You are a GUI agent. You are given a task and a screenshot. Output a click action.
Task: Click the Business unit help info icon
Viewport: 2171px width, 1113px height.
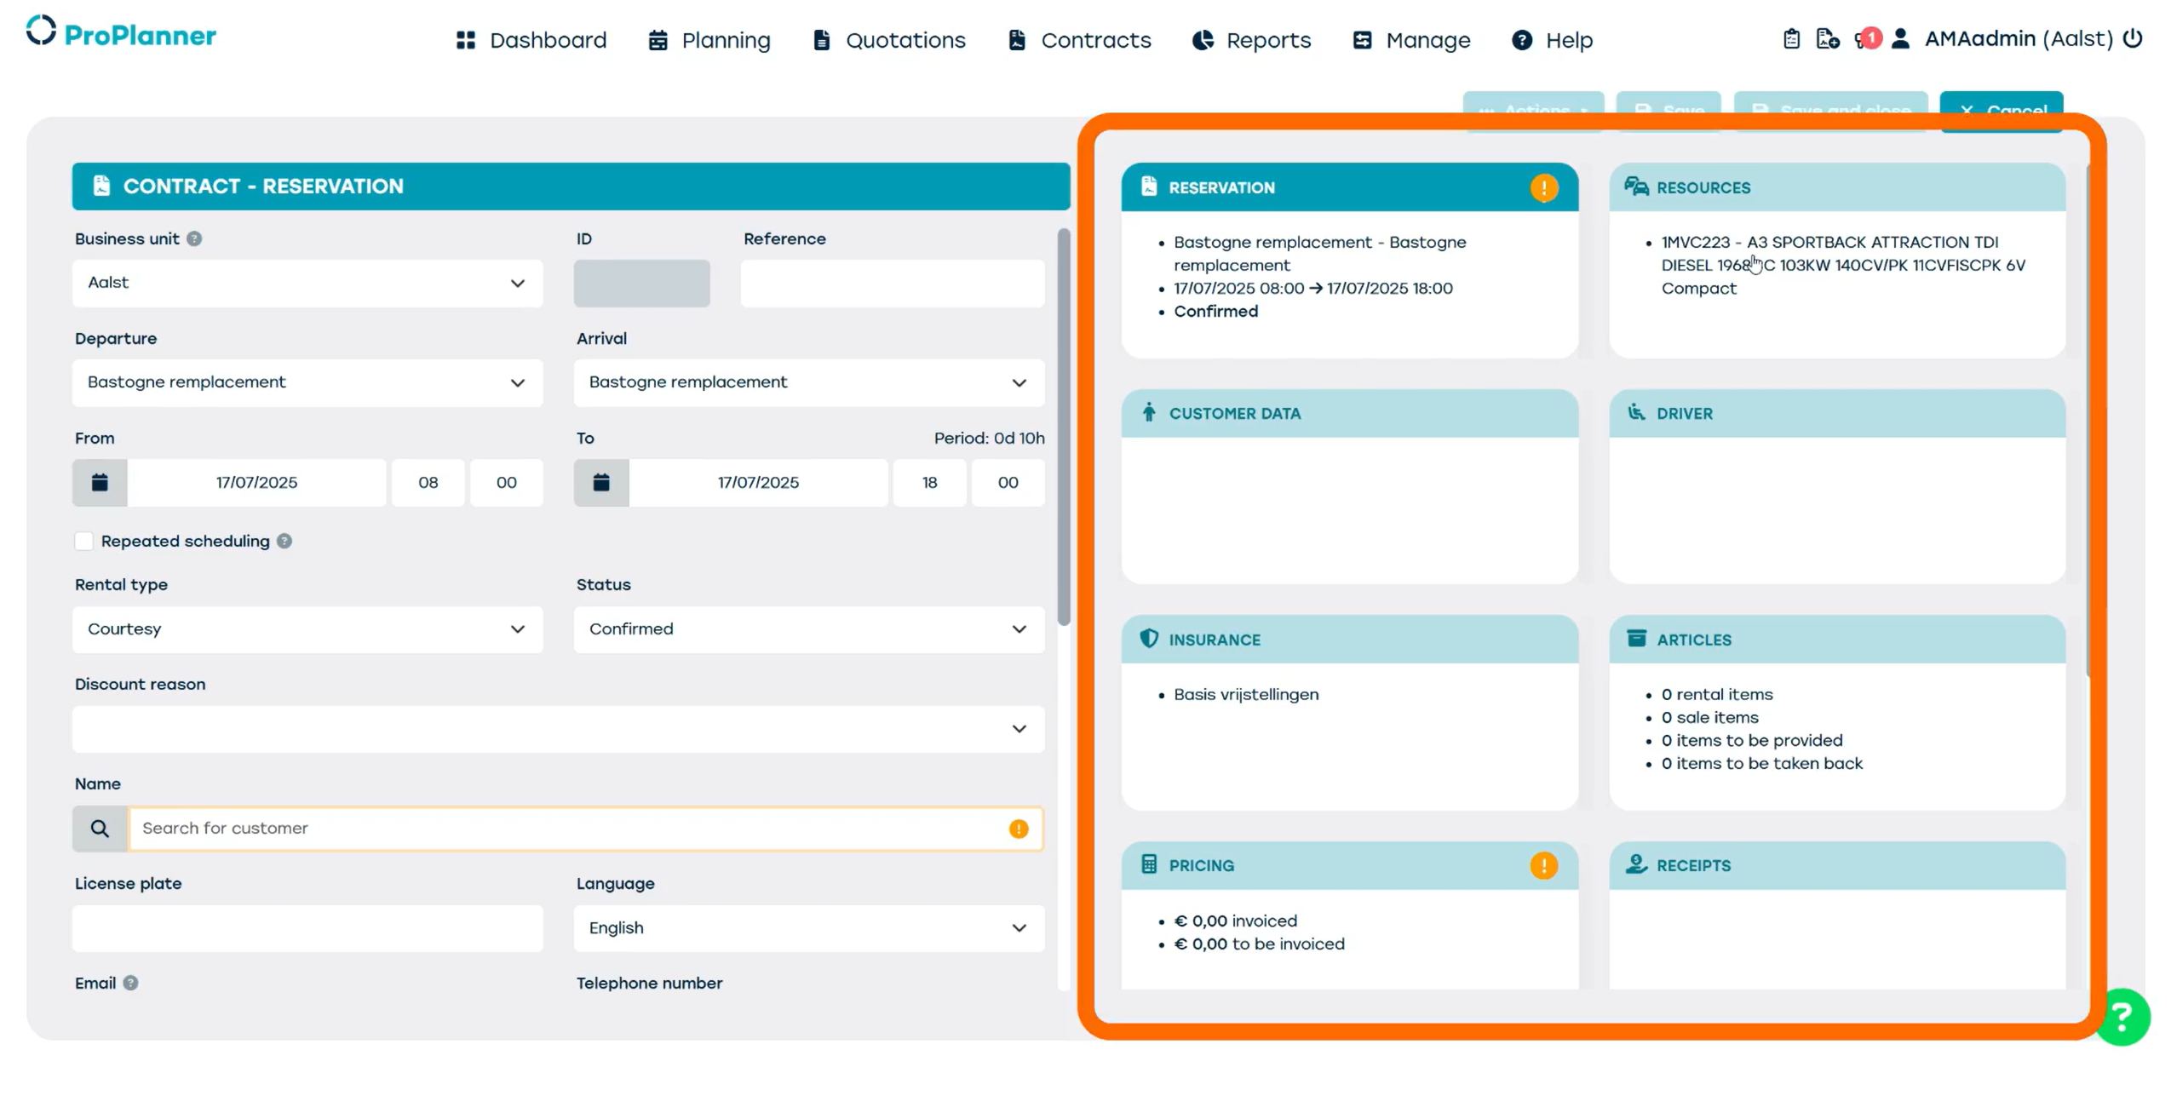pos(194,238)
